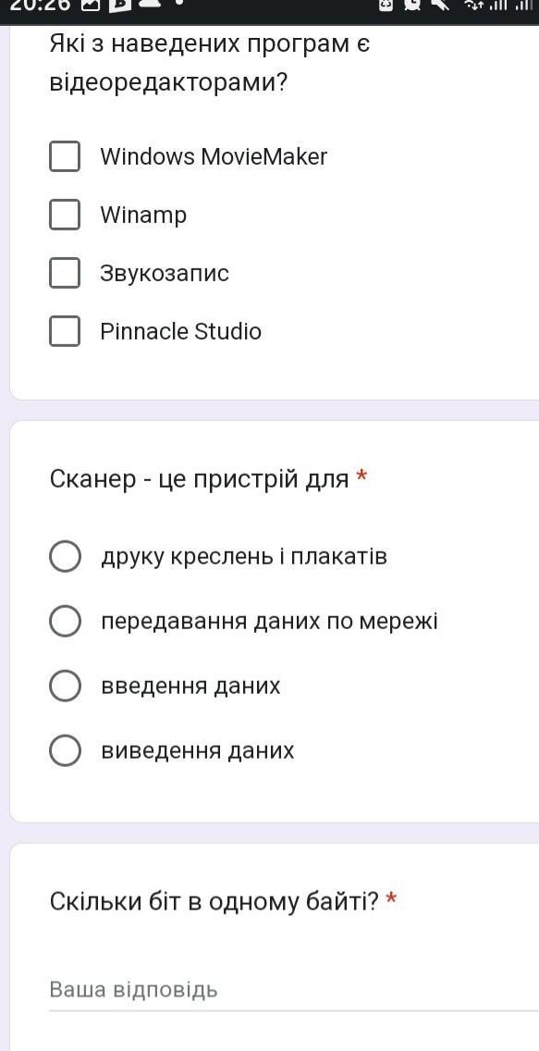539x1051 pixels.
Task: Click the введення даних option label text
Action: click(x=190, y=686)
